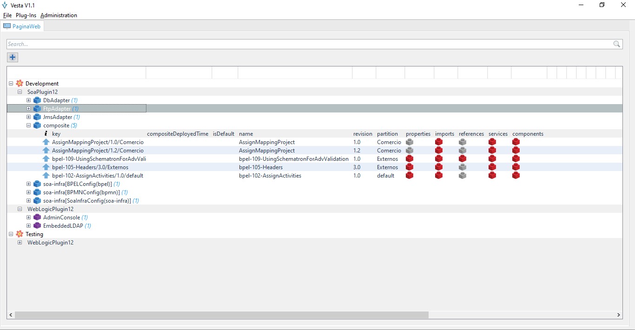Screen dimensions: 635x330
Task: Click red services brick in bpel-109 row
Action: point(492,159)
